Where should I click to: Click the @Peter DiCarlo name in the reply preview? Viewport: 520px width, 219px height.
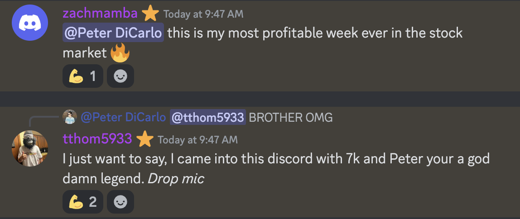(123, 117)
